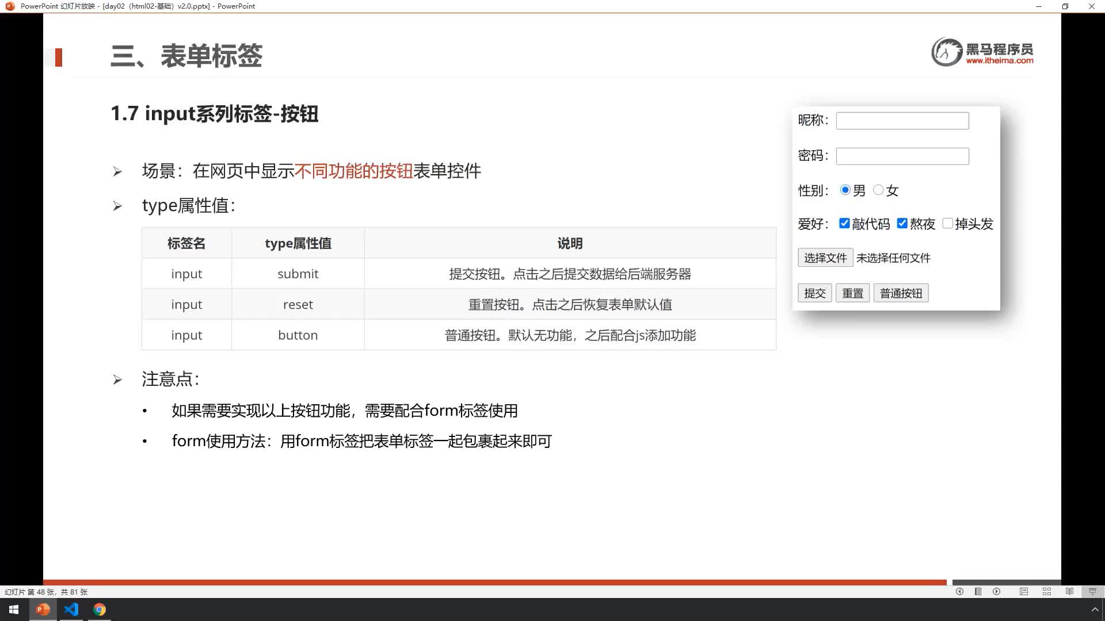Click the 重置 reset button

click(852, 293)
